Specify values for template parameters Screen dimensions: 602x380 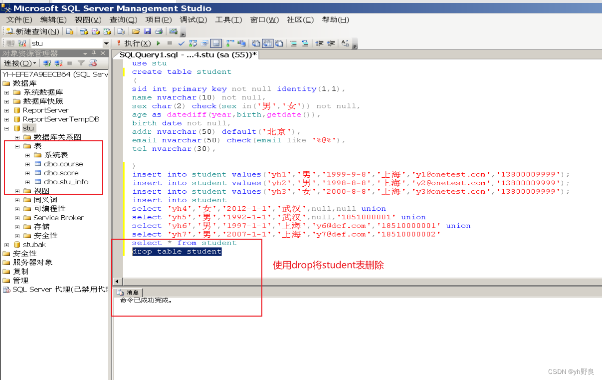pos(345,43)
